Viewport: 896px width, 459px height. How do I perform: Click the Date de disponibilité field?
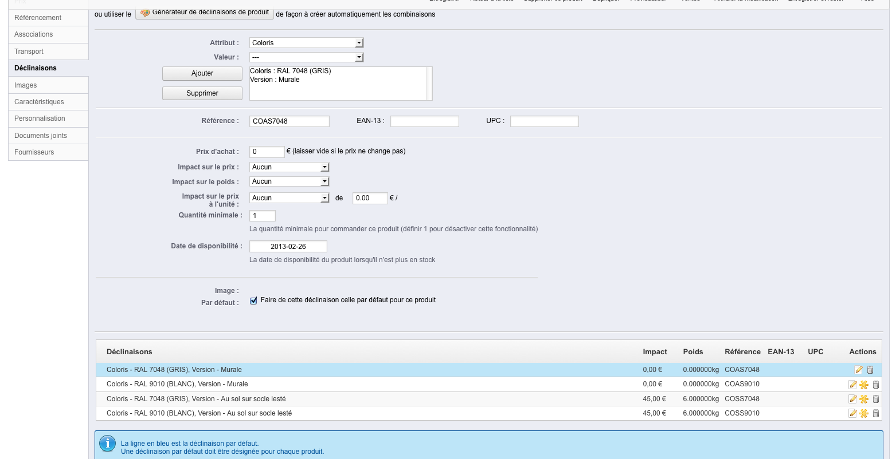[288, 247]
